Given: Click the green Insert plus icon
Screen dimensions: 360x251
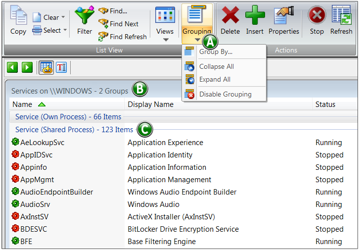Looking at the screenshot, I should tap(255, 16).
